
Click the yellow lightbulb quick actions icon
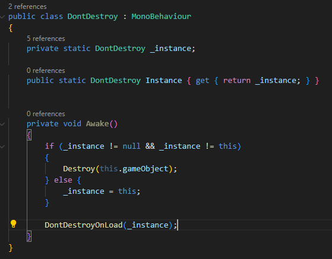click(x=13, y=224)
